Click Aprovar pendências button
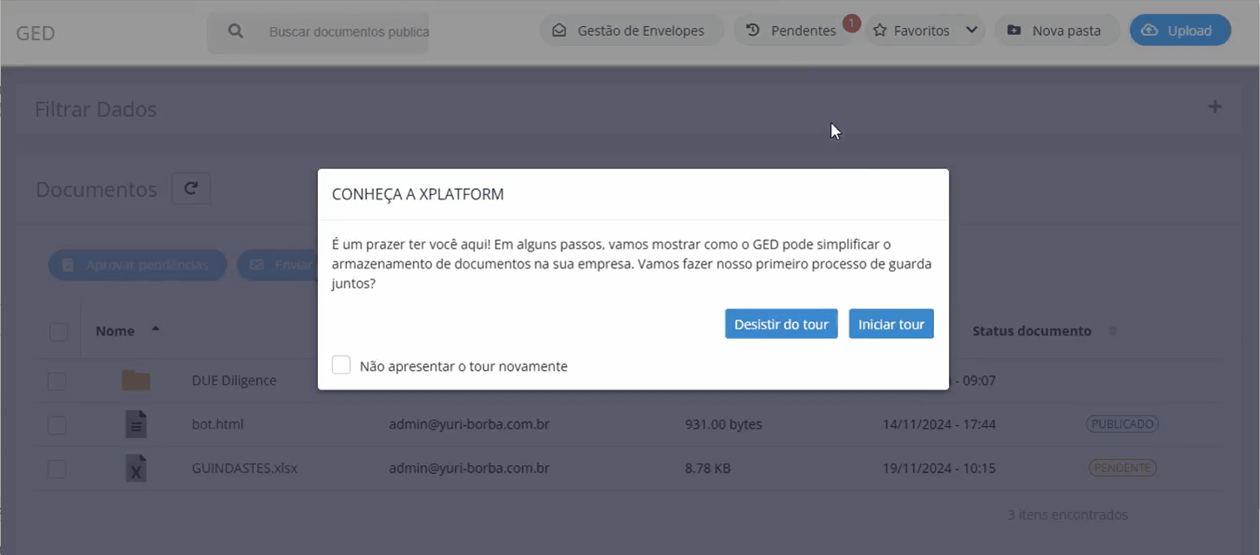Screen dimensions: 1260x555 tap(138, 265)
